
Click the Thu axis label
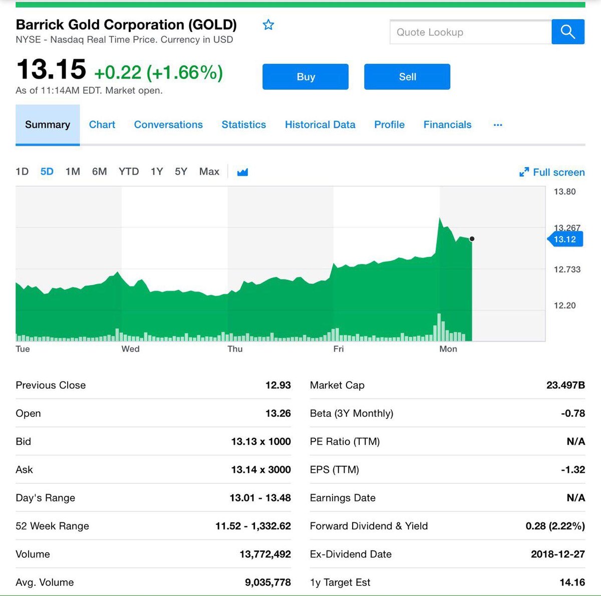pos(235,349)
